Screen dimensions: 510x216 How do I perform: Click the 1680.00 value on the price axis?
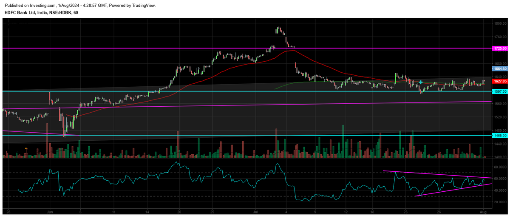[499, 64]
